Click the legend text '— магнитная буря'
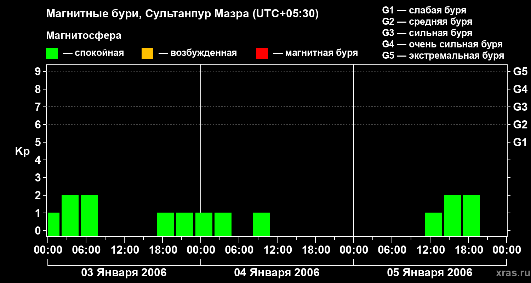Screen dimensions: 531x283 click(315, 53)
